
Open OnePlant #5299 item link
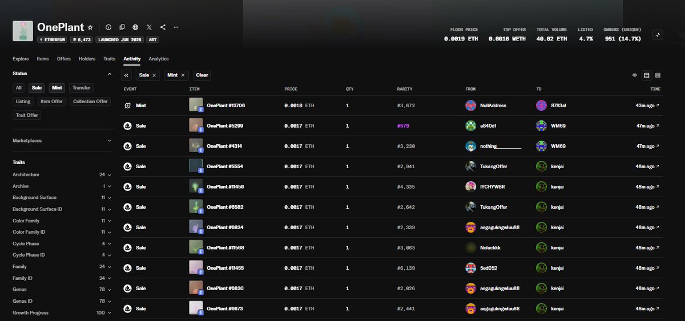tap(225, 125)
